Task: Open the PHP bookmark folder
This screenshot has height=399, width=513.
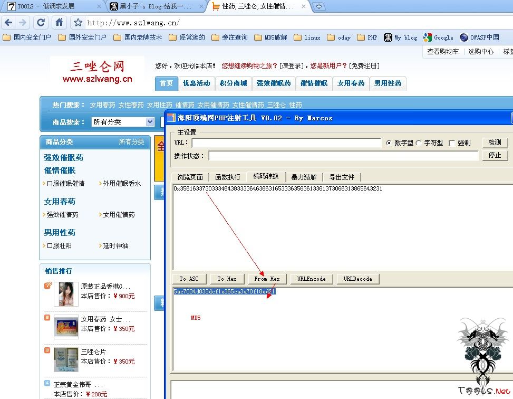Action: click(x=367, y=37)
